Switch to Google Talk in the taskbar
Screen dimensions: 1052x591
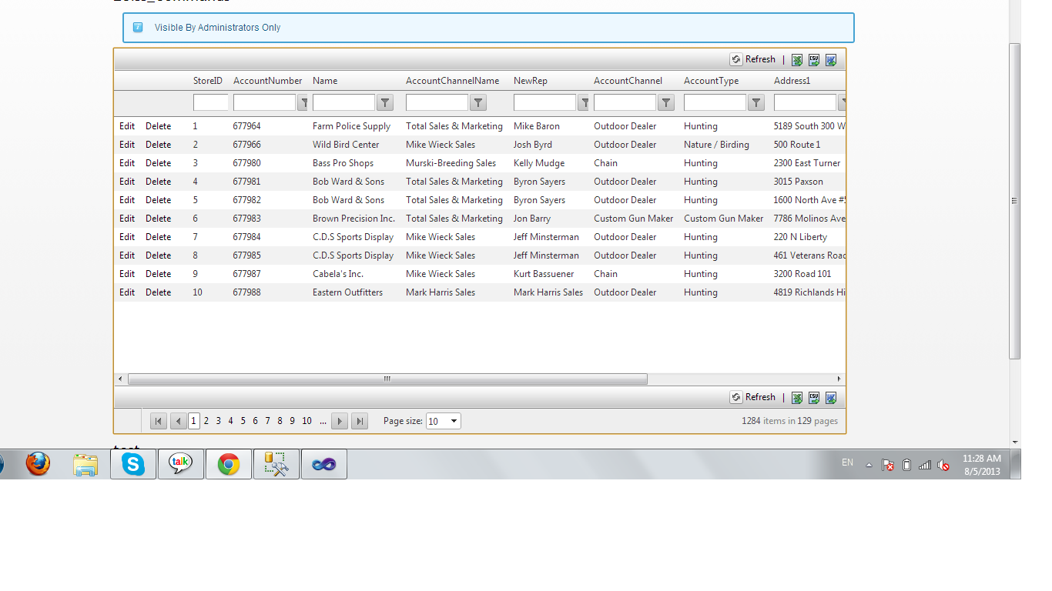tap(181, 464)
